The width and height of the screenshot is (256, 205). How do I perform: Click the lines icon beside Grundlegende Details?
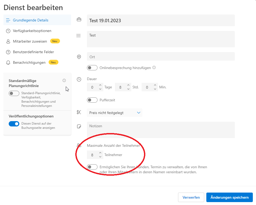[x=8, y=20]
